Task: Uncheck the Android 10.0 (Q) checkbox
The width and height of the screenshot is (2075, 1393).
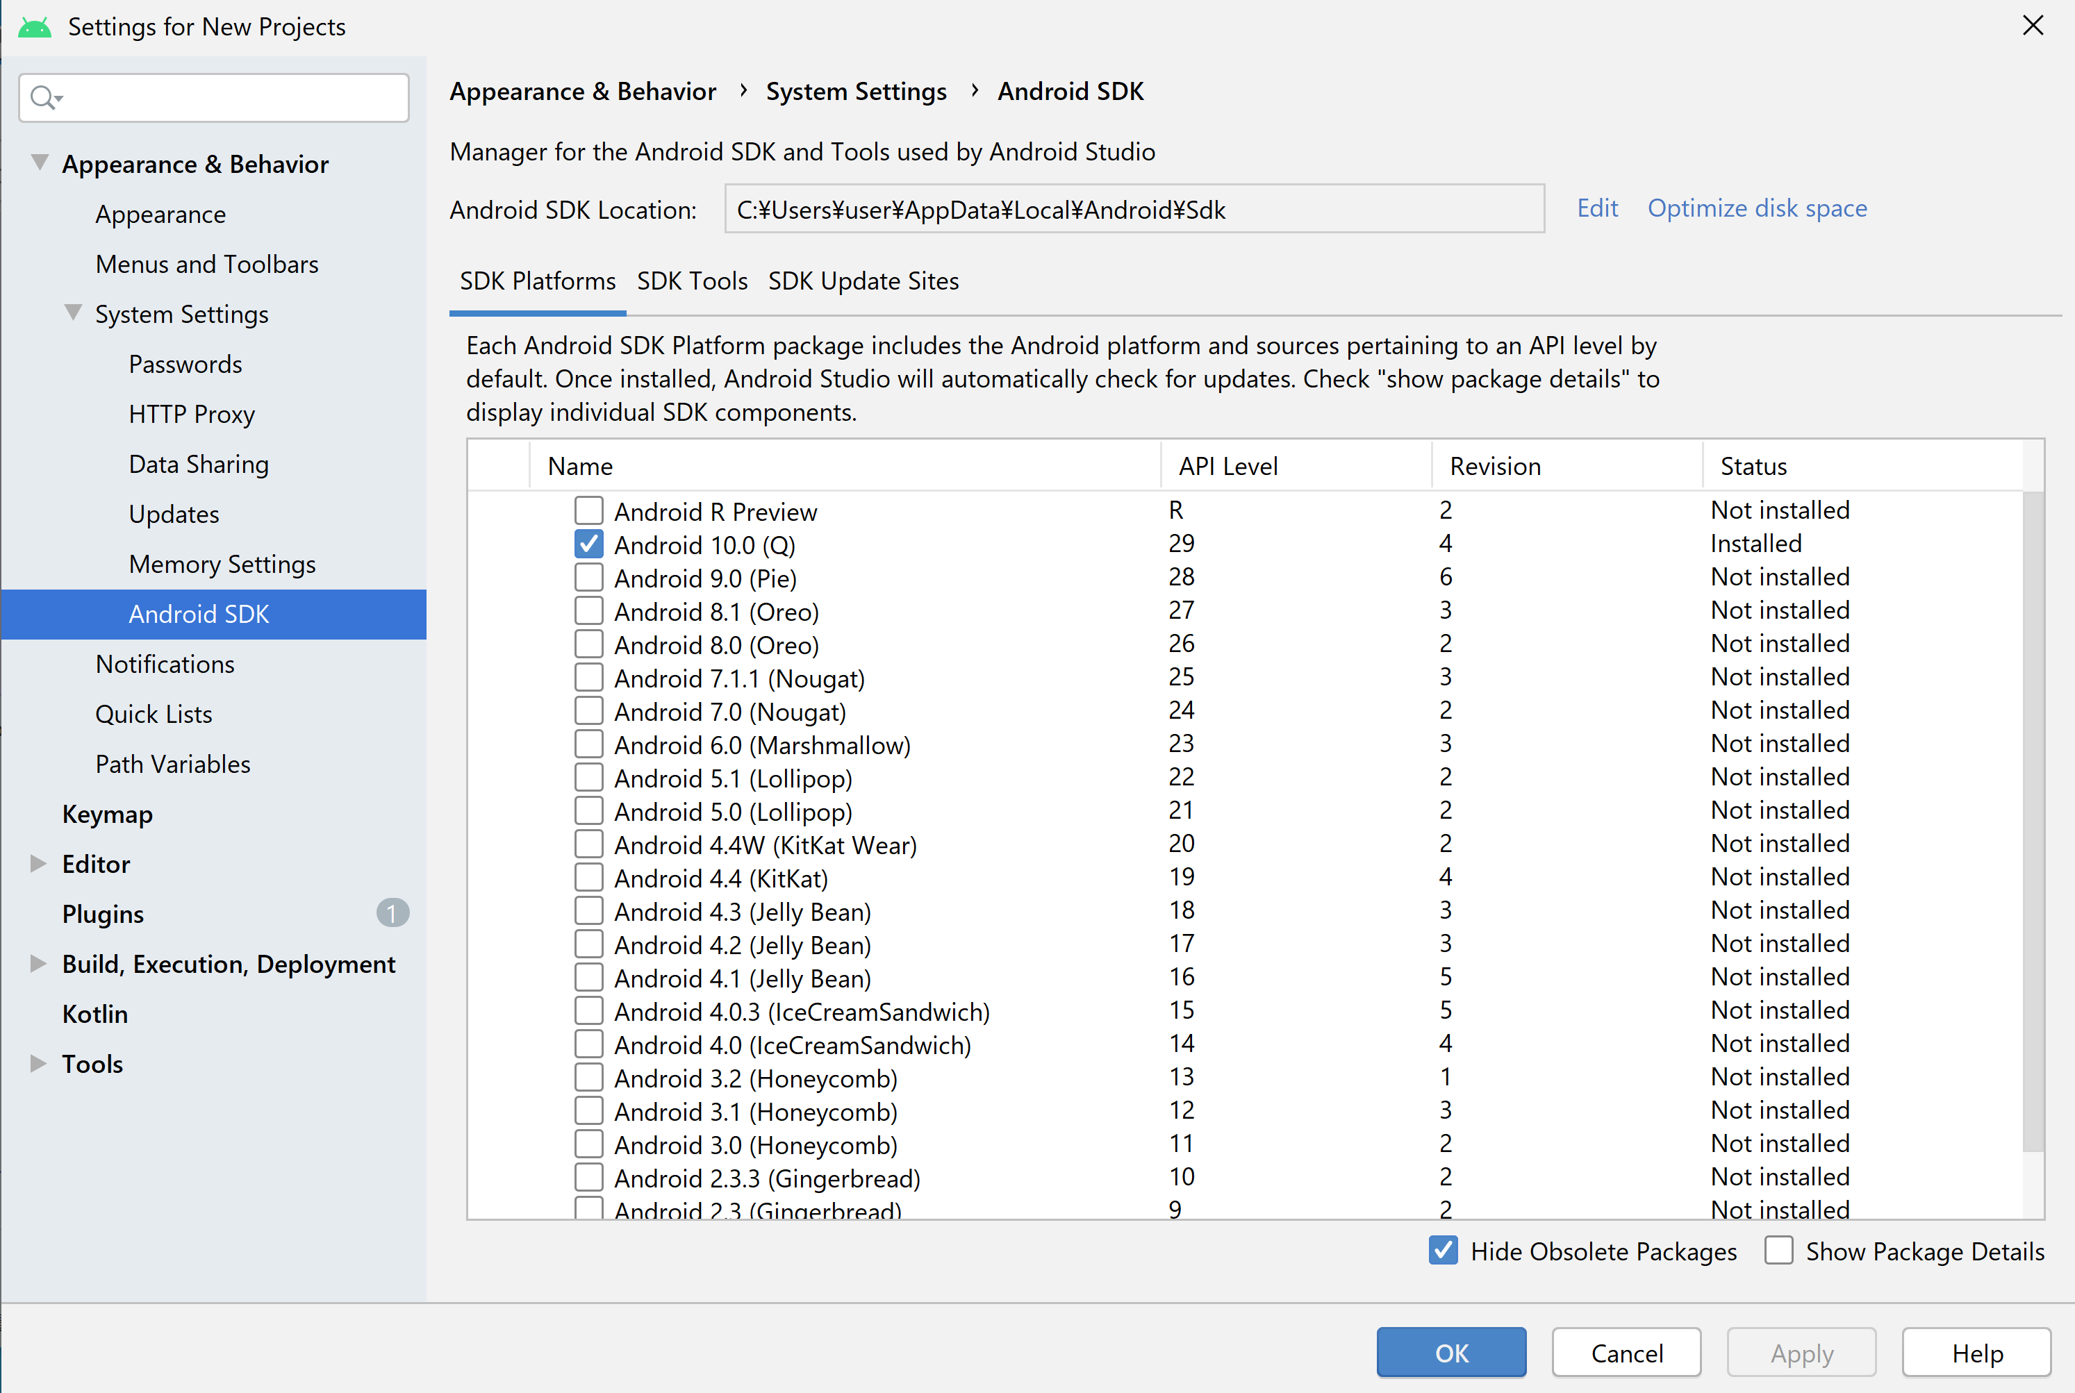Action: point(588,544)
